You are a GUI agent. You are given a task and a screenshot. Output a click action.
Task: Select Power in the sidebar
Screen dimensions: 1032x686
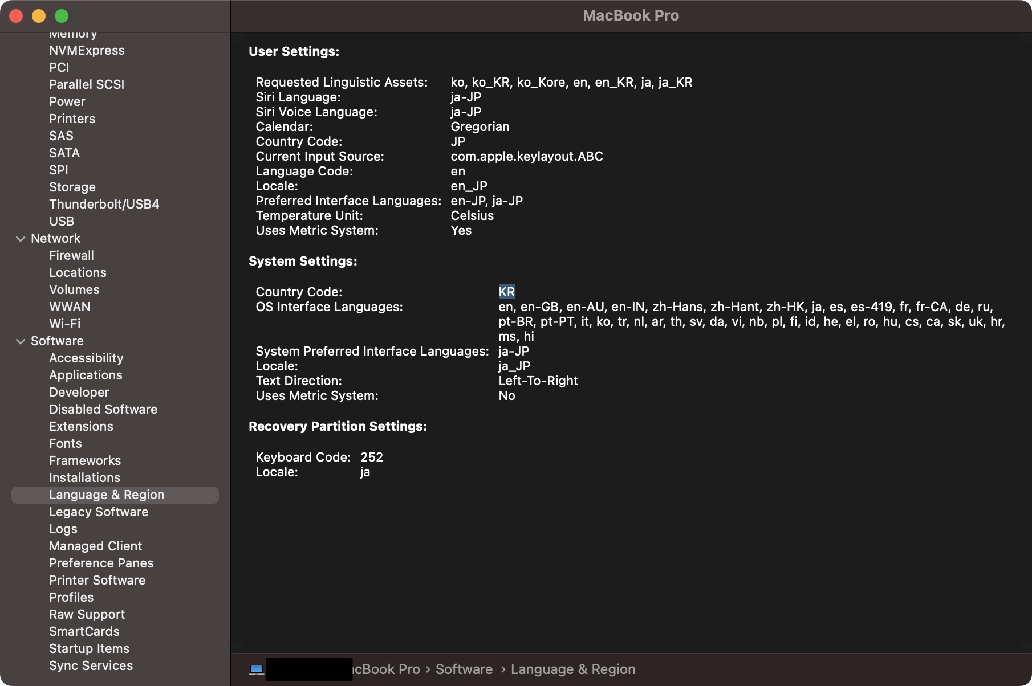point(67,101)
